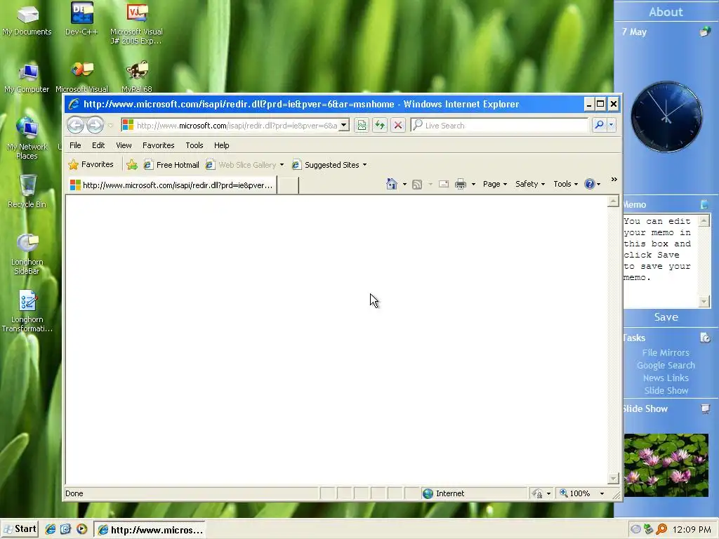The width and height of the screenshot is (719, 539).
Task: Open the RSS feeds icon
Action: point(417,185)
